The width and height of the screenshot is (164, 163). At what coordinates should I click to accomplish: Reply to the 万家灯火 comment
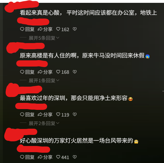[27, 157]
